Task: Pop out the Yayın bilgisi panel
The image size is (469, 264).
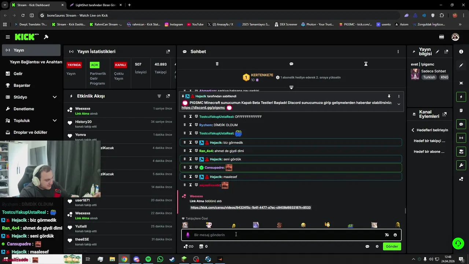Action: click(446, 52)
